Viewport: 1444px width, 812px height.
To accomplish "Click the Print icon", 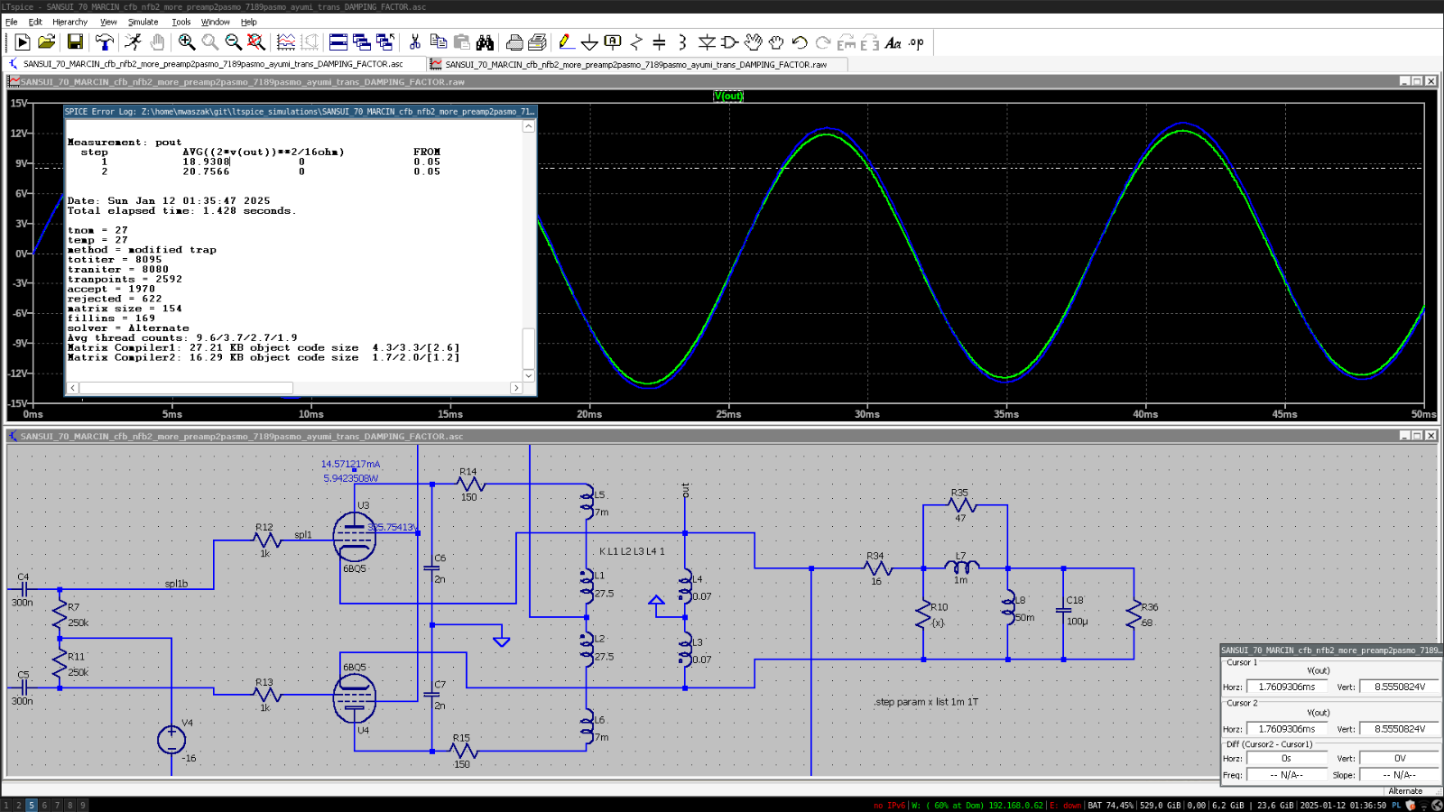I will click(x=514, y=42).
